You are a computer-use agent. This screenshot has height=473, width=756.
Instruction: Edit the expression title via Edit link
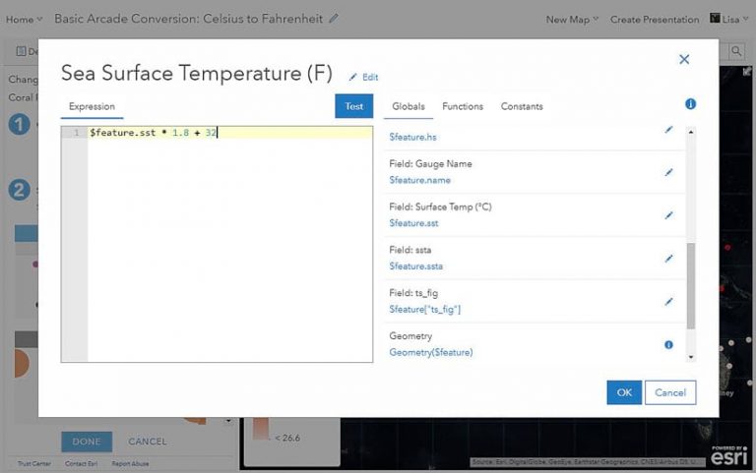(364, 77)
